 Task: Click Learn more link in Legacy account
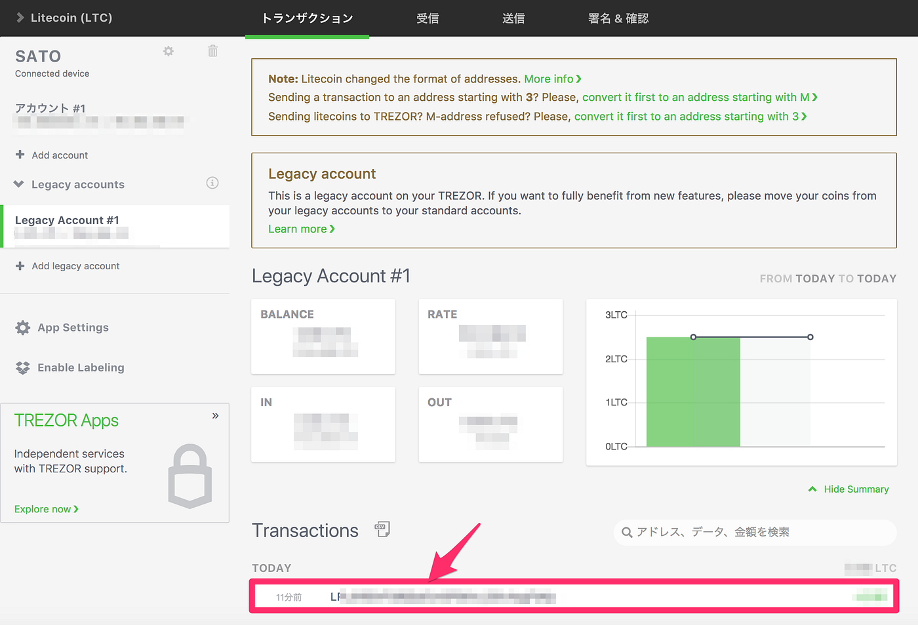click(x=302, y=229)
